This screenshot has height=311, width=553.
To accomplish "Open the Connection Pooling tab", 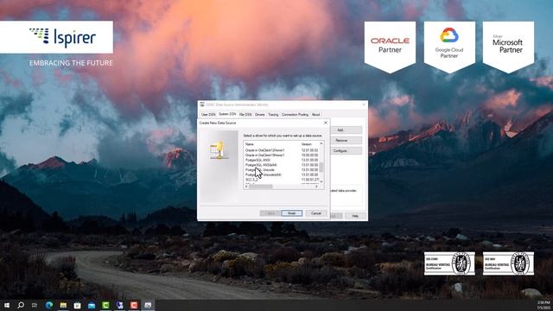I will point(295,115).
